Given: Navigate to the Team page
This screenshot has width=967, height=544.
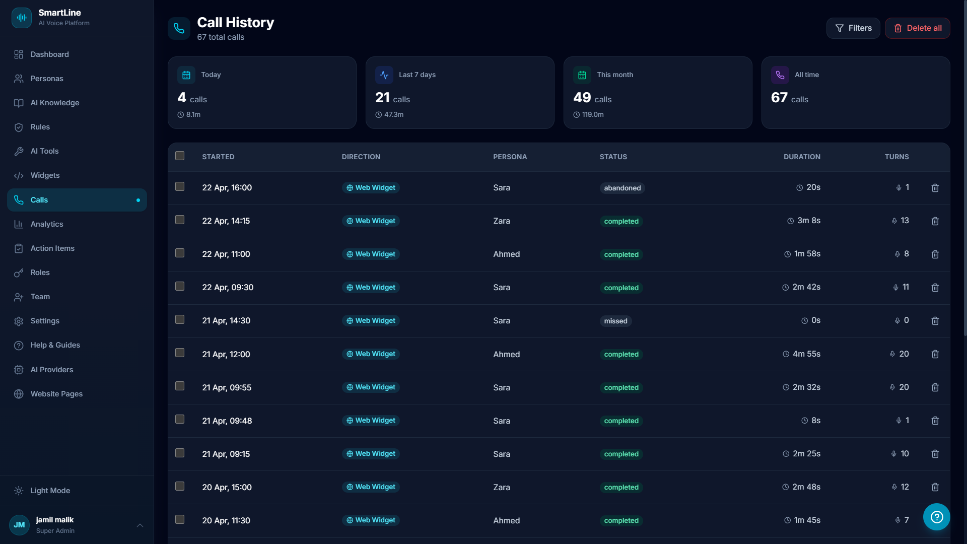Looking at the screenshot, I should coord(40,297).
